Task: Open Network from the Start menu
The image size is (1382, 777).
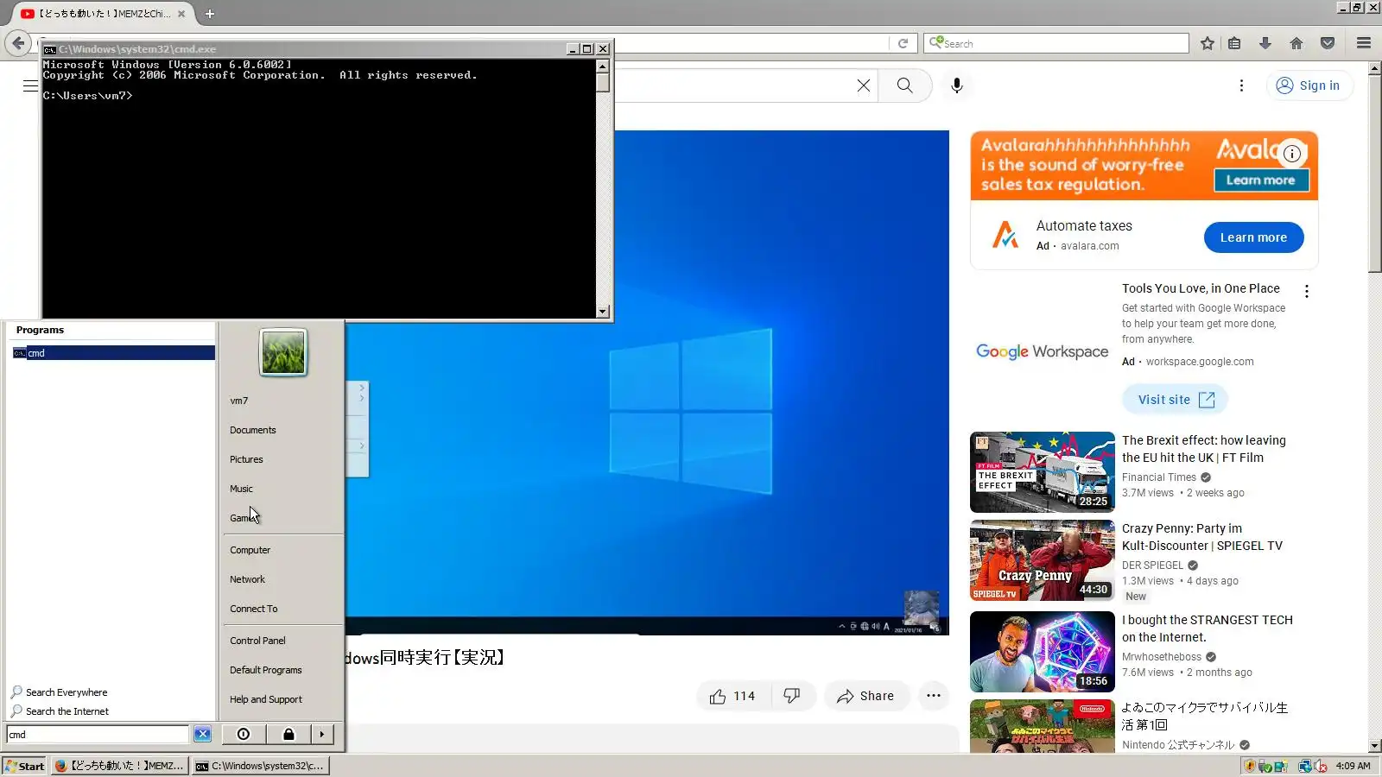Action: tap(247, 579)
